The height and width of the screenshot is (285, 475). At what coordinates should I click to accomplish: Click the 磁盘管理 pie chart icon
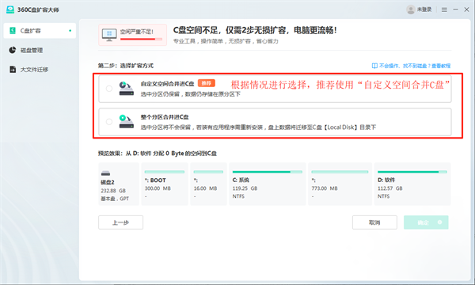(13, 50)
